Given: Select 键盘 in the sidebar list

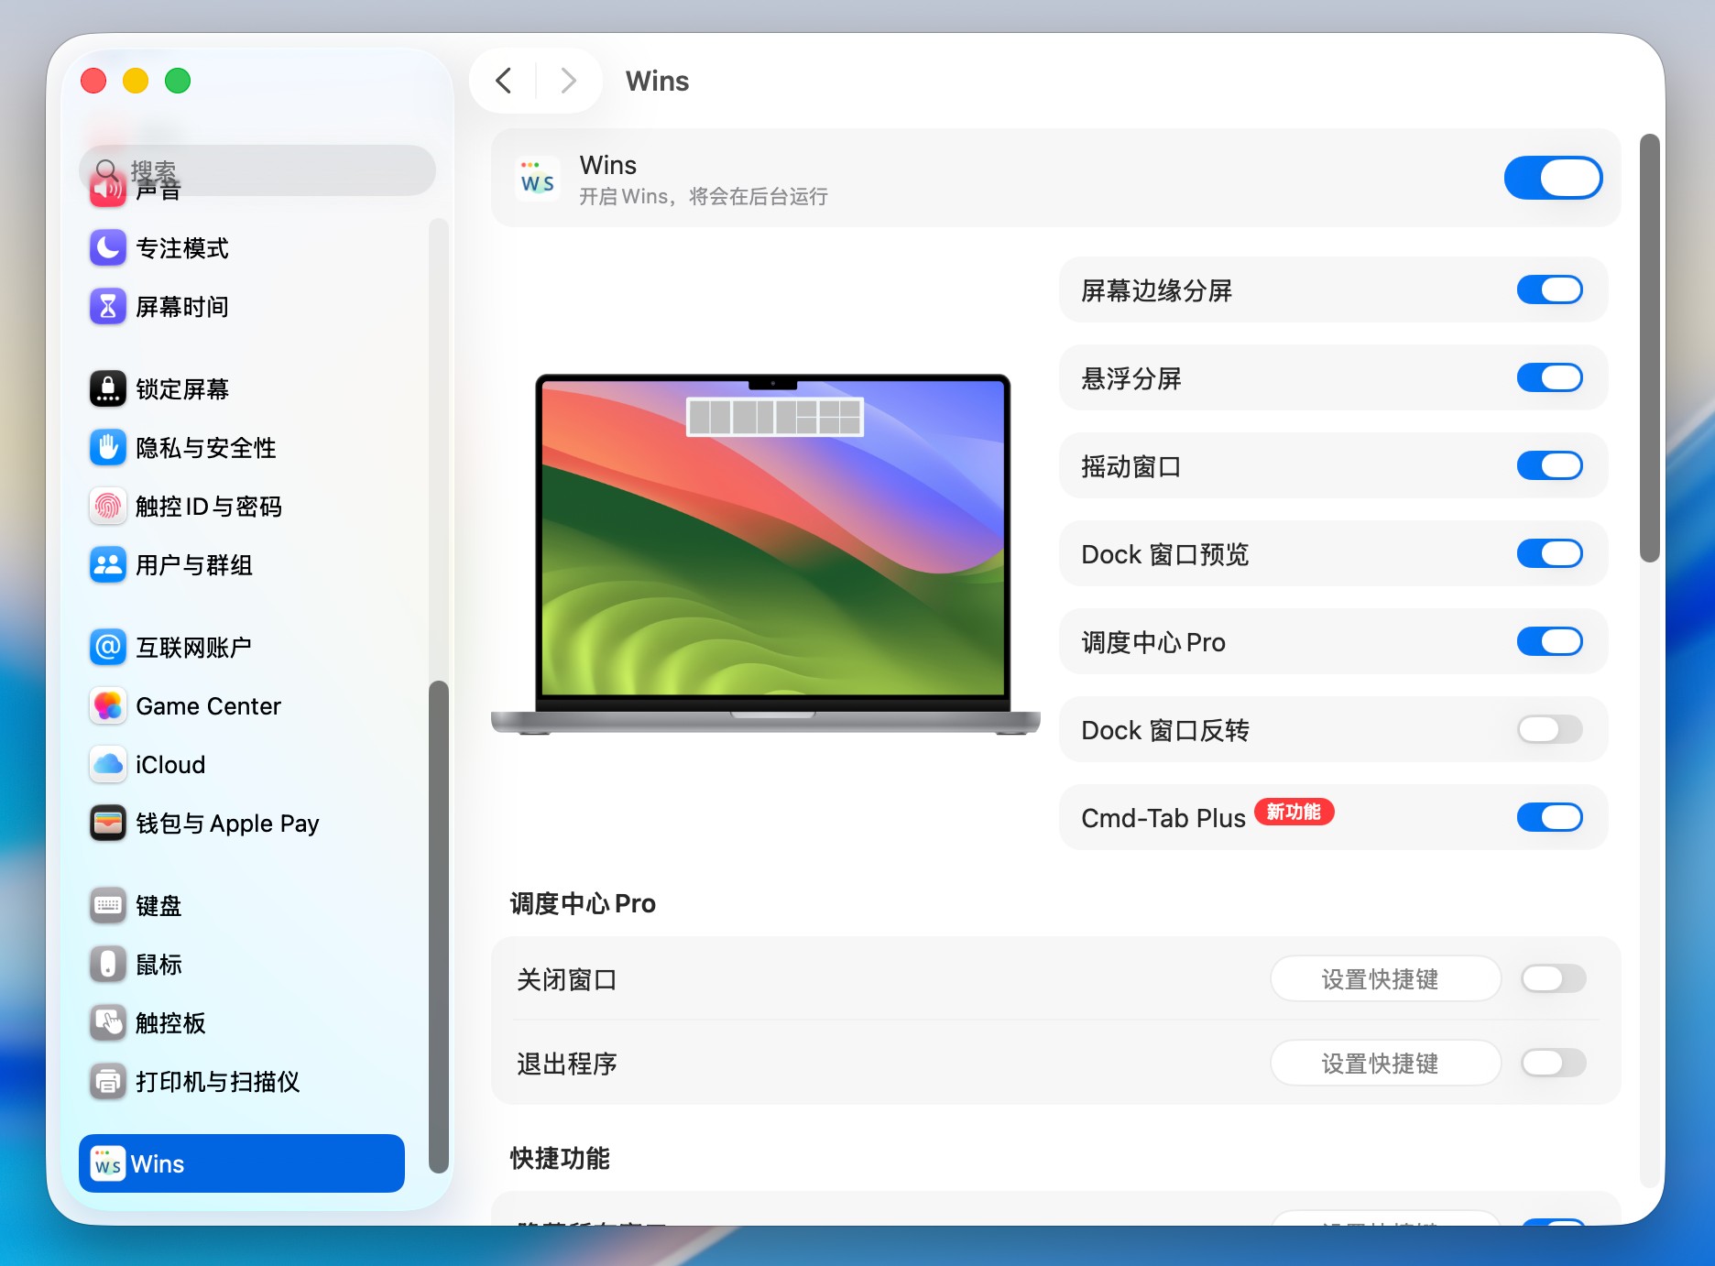Looking at the screenshot, I should click(x=158, y=906).
